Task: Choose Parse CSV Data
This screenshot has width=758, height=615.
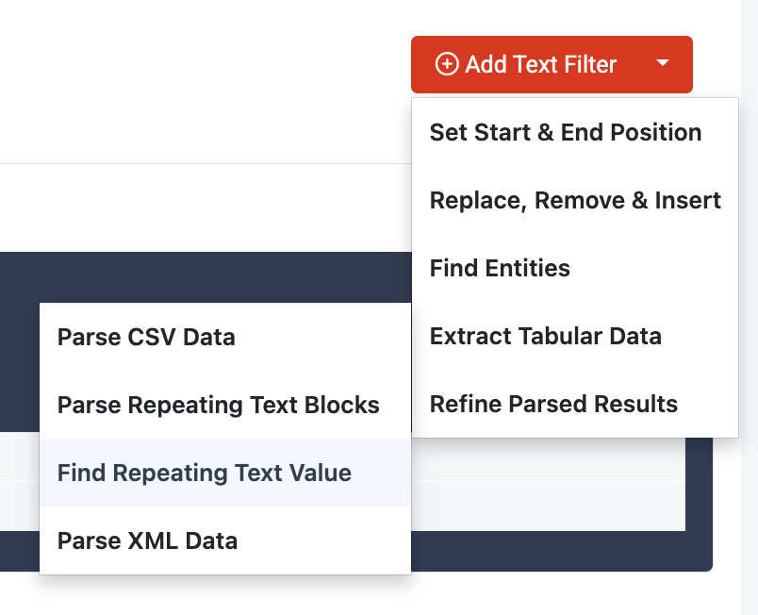Action: (146, 337)
